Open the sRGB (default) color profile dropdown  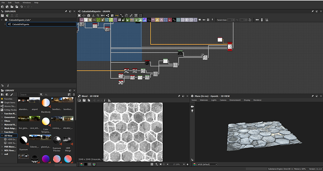208,164
